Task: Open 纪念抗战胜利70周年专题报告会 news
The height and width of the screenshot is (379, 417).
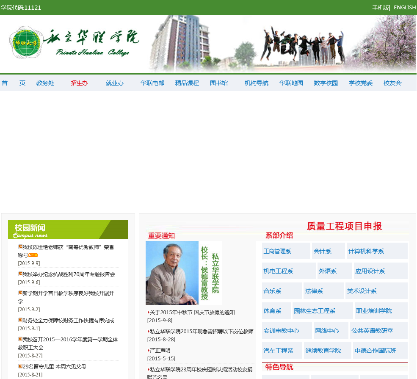Action: pos(69,274)
